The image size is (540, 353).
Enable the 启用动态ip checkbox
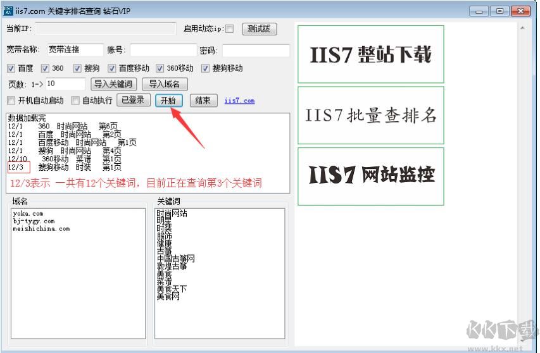(229, 29)
